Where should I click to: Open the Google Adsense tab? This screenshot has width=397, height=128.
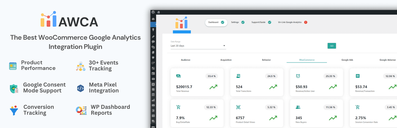click(387, 60)
